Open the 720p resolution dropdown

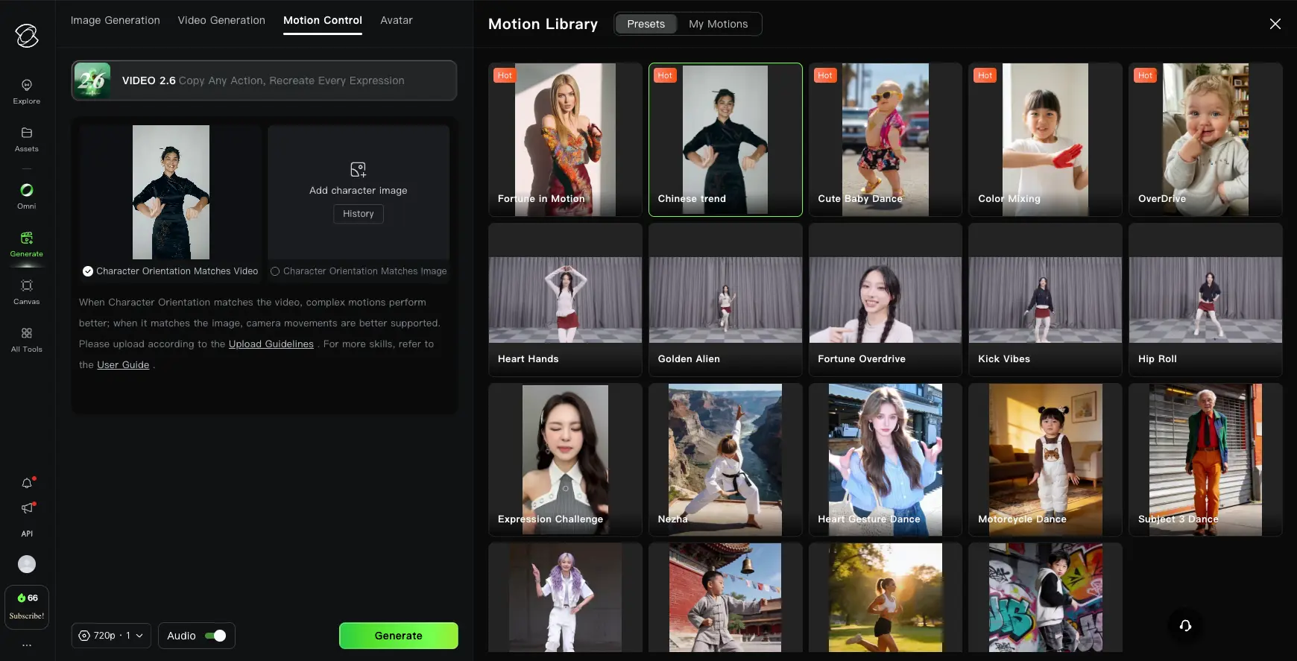pos(112,636)
